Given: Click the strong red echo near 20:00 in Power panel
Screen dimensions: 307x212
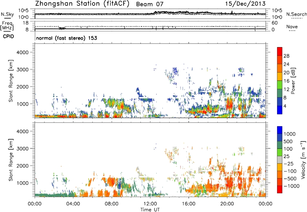Looking at the screenshot, I should tap(229, 105).
